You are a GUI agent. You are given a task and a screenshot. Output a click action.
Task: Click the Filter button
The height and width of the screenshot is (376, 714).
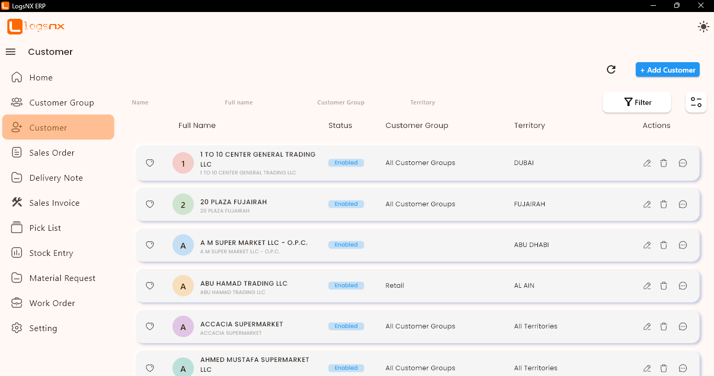(x=637, y=102)
